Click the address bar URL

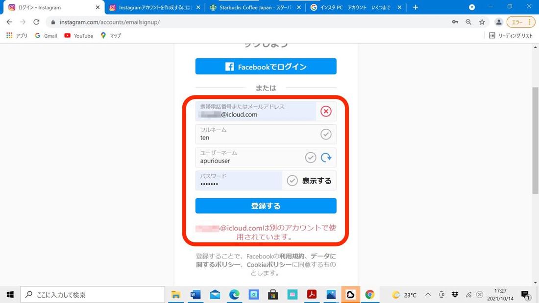click(110, 22)
